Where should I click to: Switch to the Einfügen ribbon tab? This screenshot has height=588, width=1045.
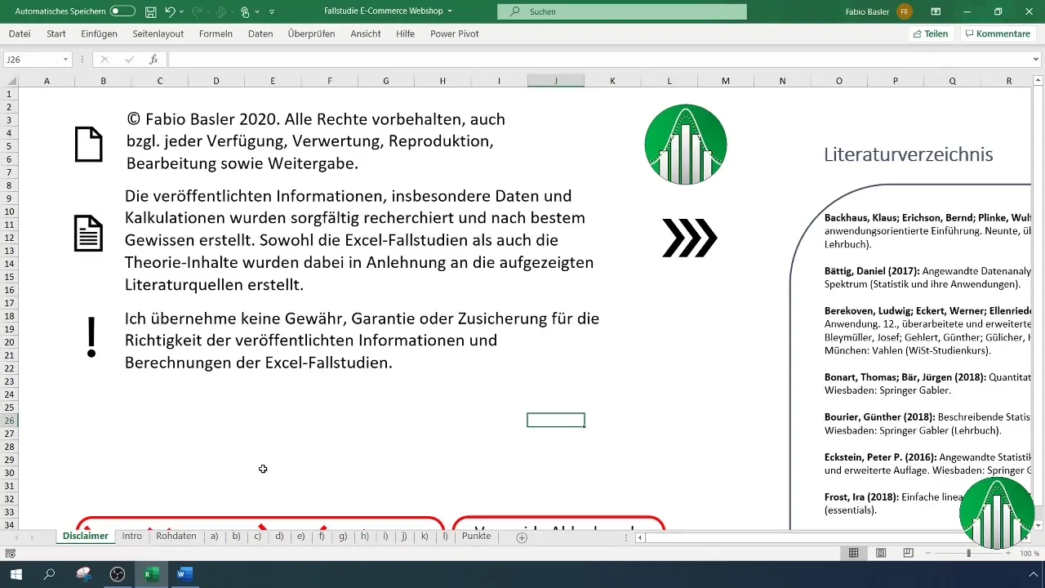100,33
